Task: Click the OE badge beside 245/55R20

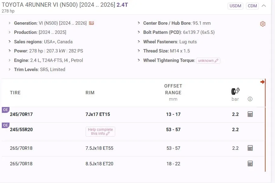Action: tap(5, 125)
